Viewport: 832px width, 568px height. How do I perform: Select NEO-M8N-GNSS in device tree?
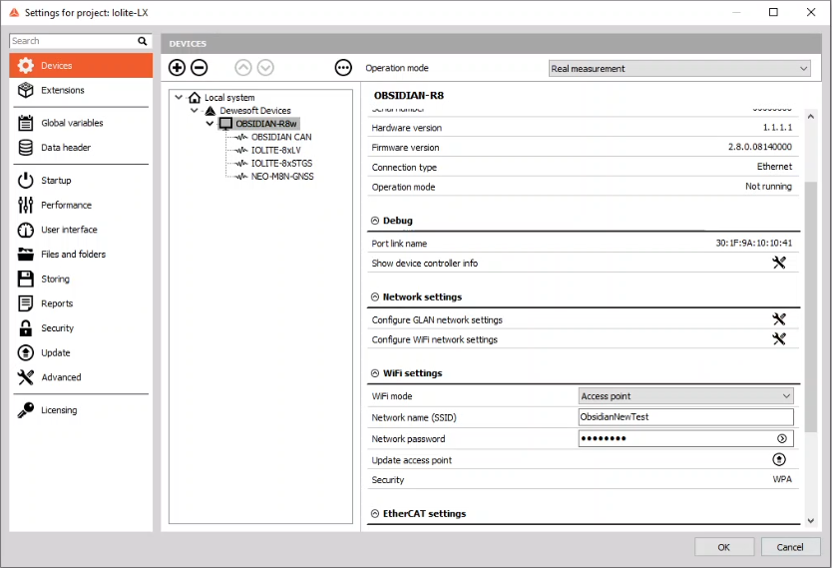(x=282, y=177)
